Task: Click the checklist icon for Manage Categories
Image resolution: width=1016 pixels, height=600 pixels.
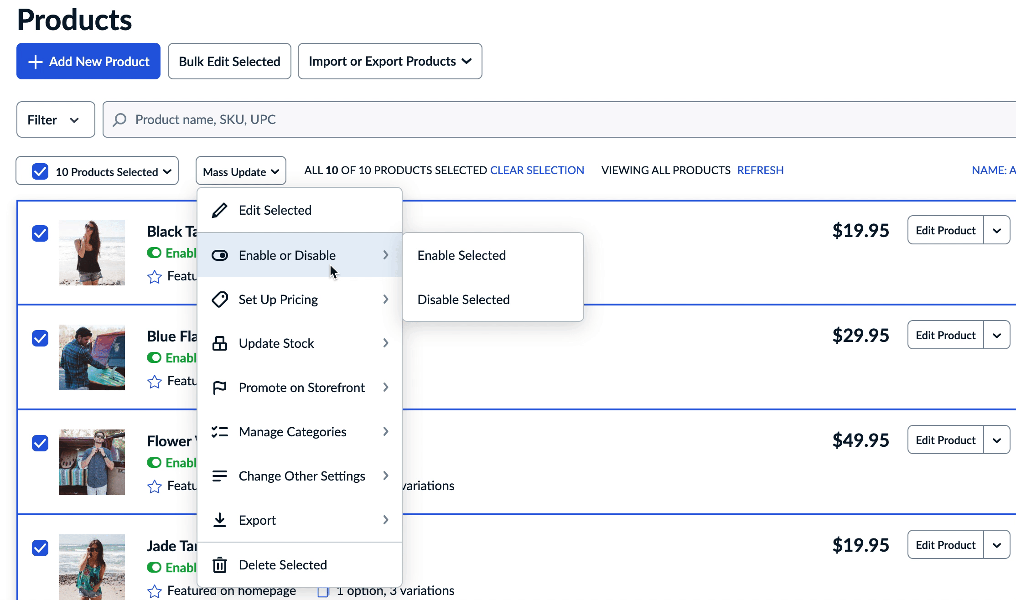Action: [219, 431]
